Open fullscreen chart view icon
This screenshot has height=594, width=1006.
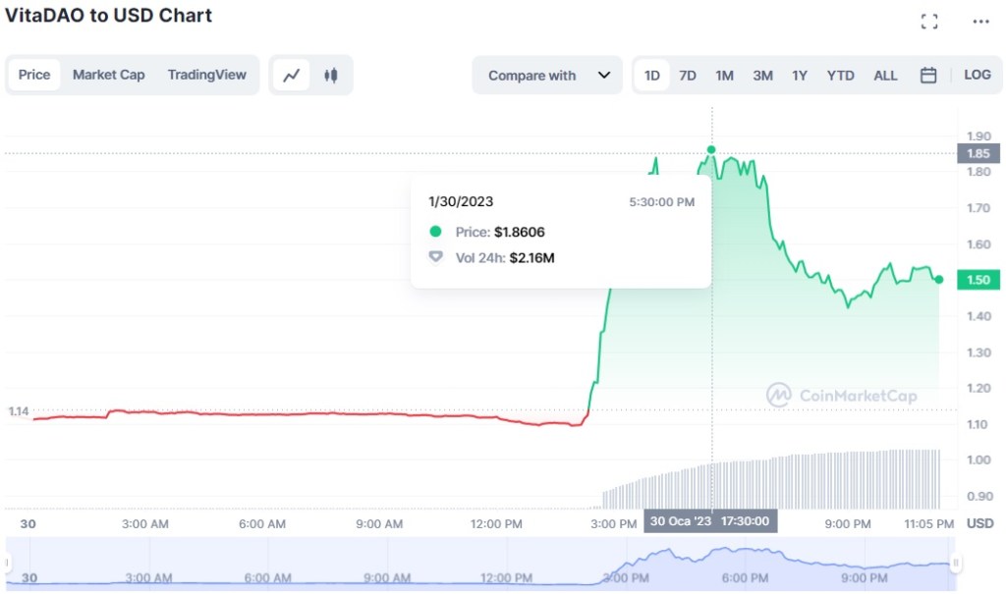pos(929,22)
